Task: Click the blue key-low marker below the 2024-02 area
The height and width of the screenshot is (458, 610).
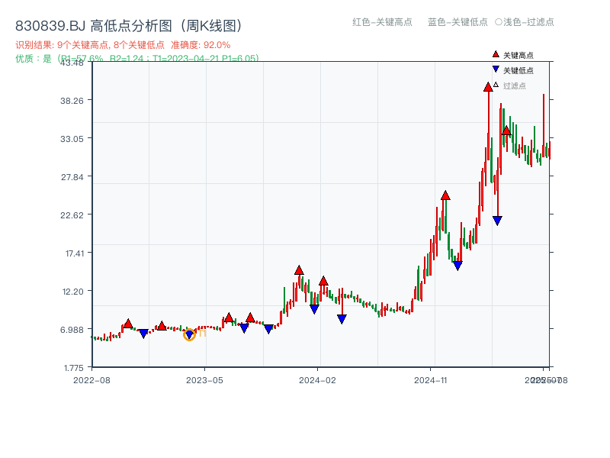Action: [x=342, y=318]
